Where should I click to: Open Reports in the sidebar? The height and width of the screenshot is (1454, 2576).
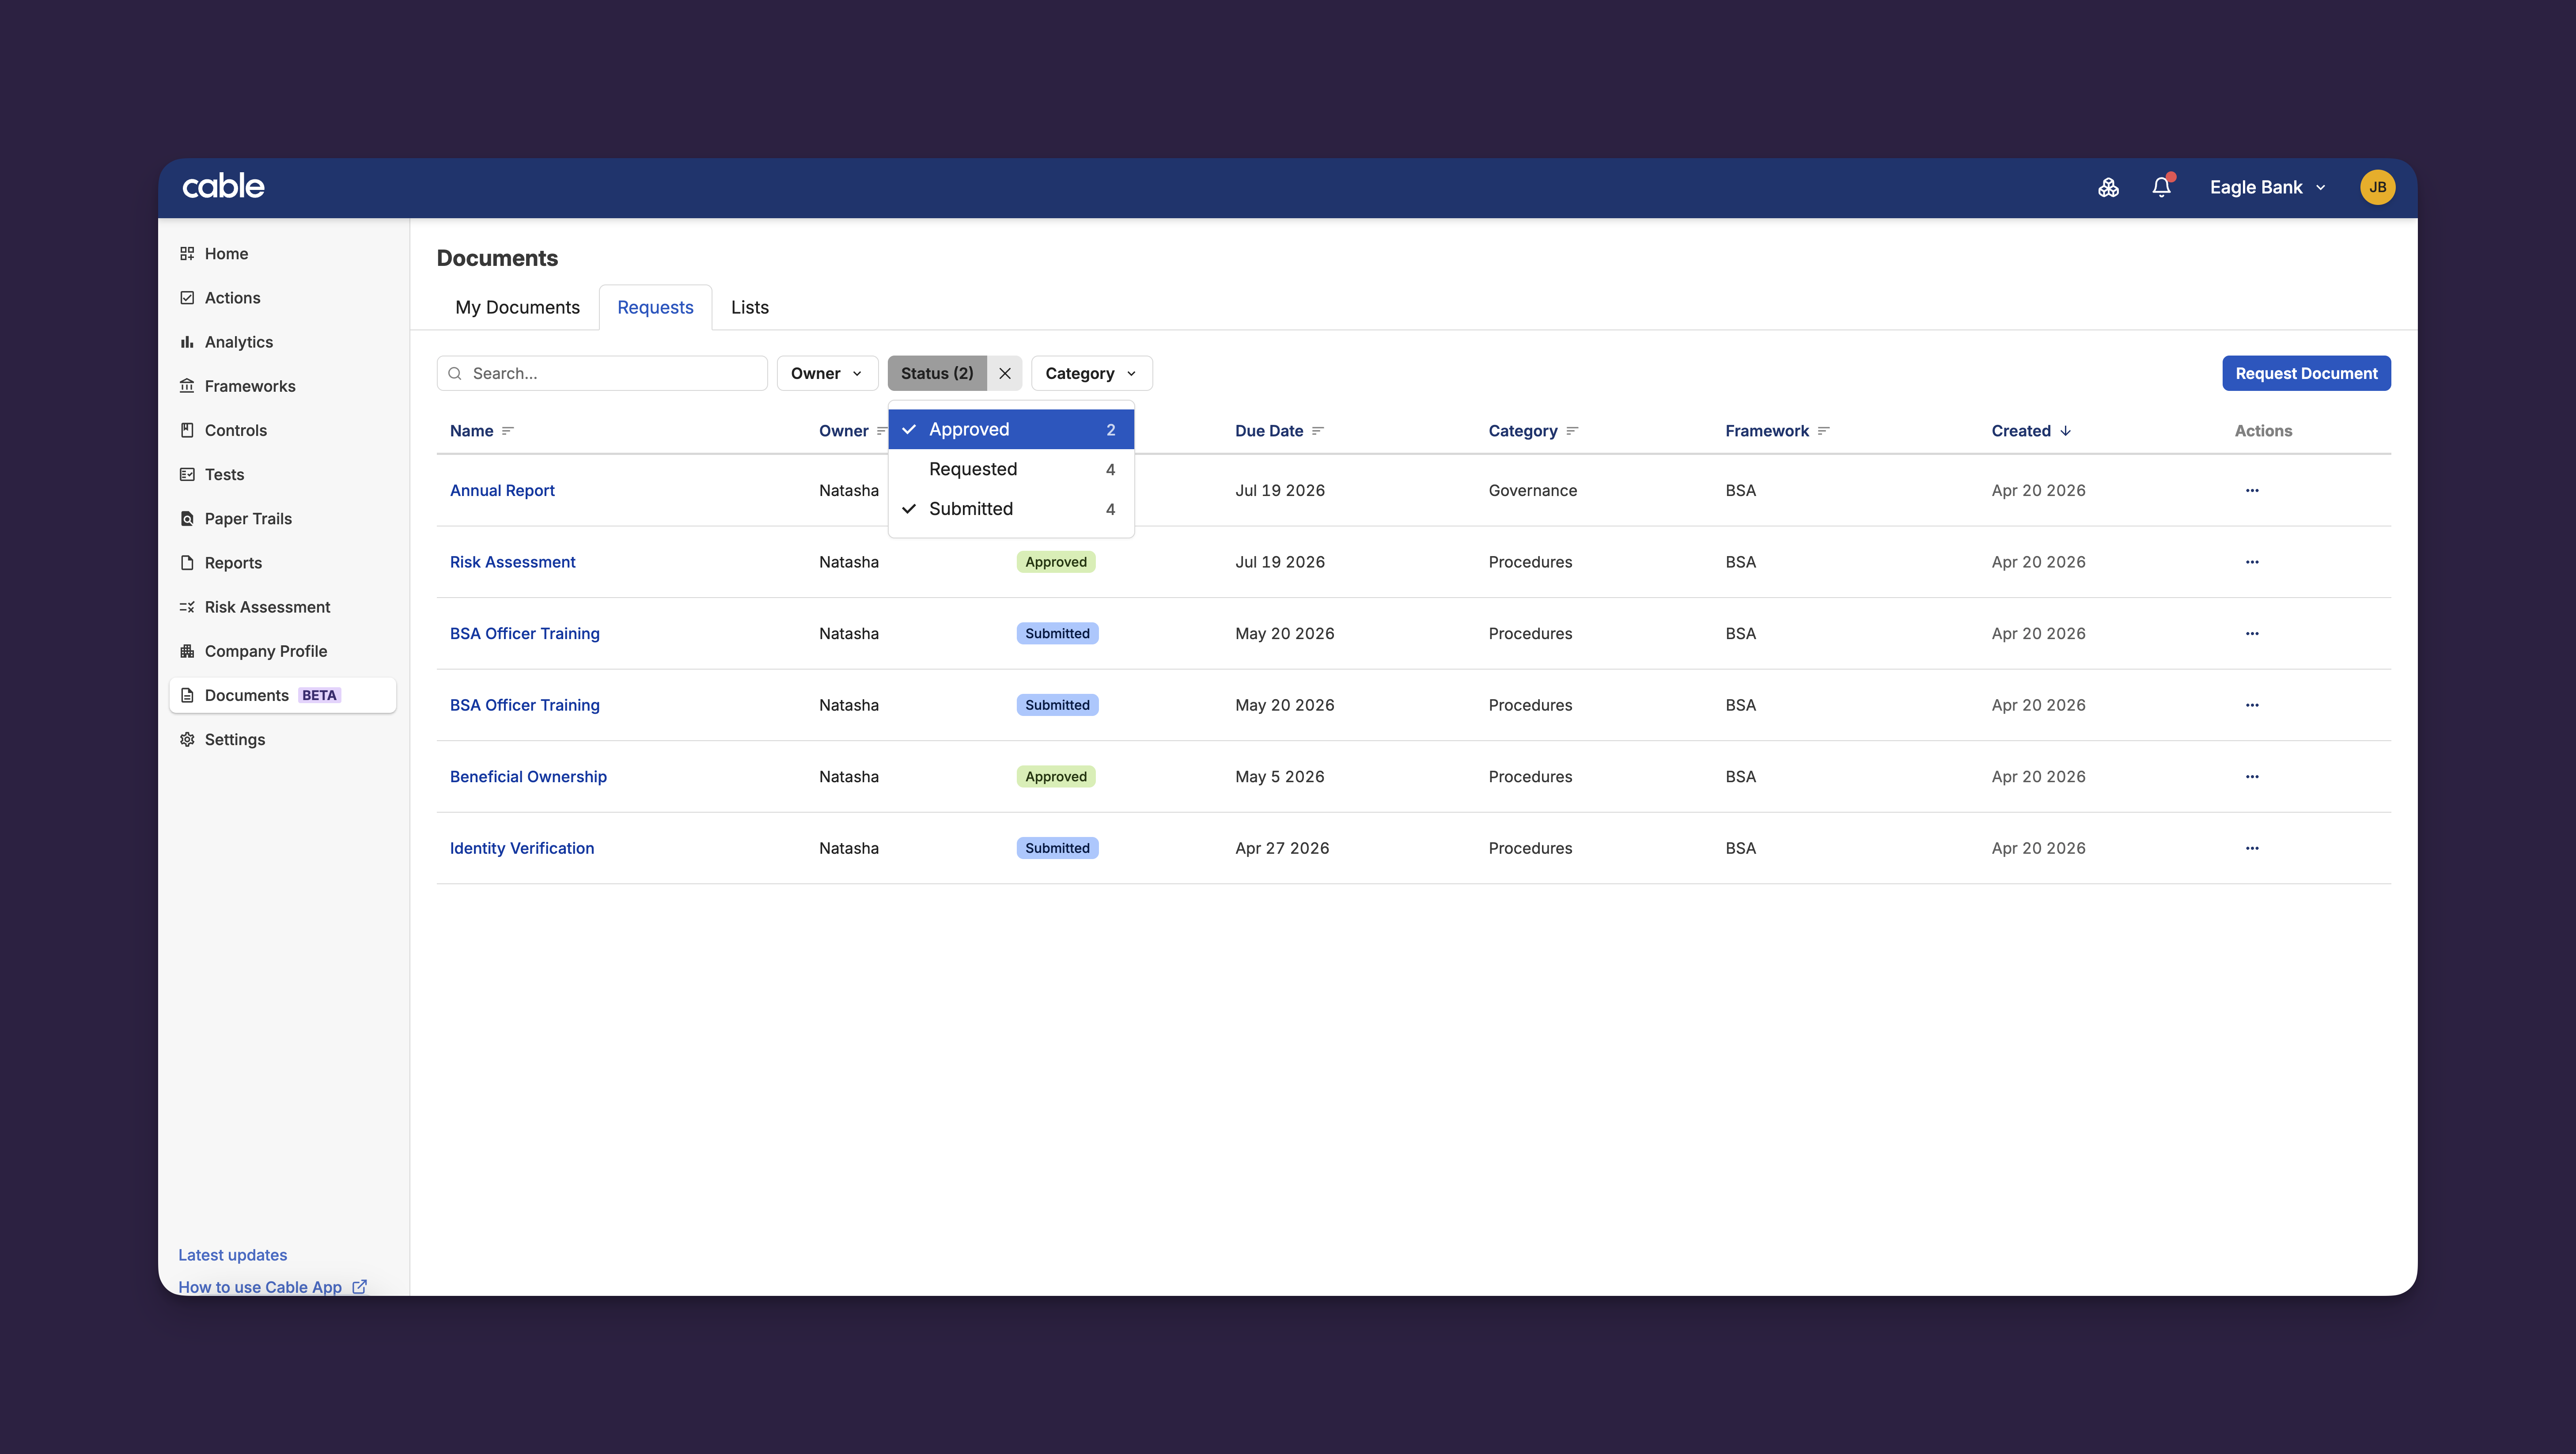pyautogui.click(x=283, y=563)
